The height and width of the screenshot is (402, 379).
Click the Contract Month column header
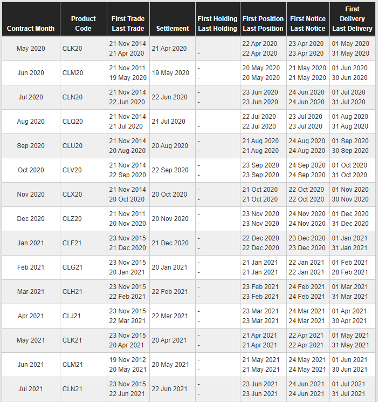pos(31,28)
